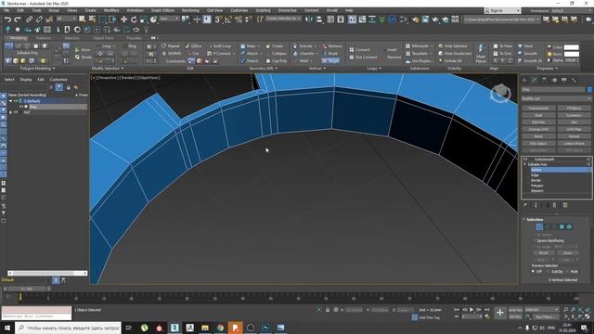The image size is (594, 334).
Task: Toggle the Use Displacement option in Subdivision
Action: click(x=419, y=60)
